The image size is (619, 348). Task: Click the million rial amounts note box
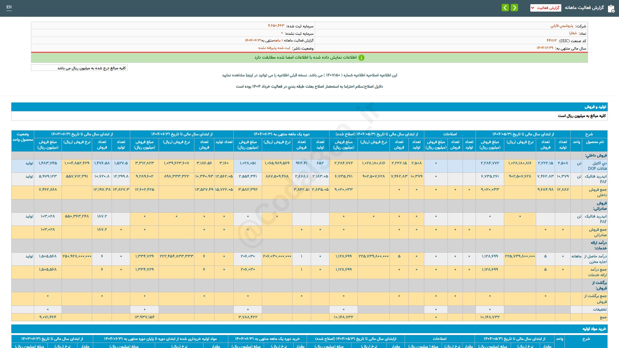coord(79,68)
